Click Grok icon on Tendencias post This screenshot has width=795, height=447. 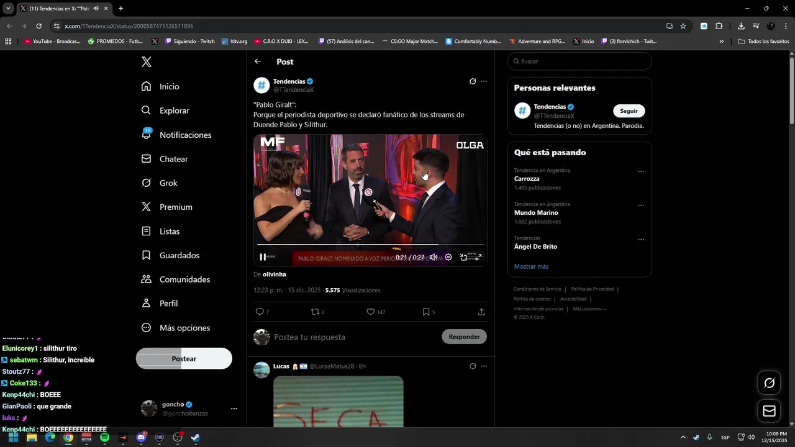click(x=473, y=81)
